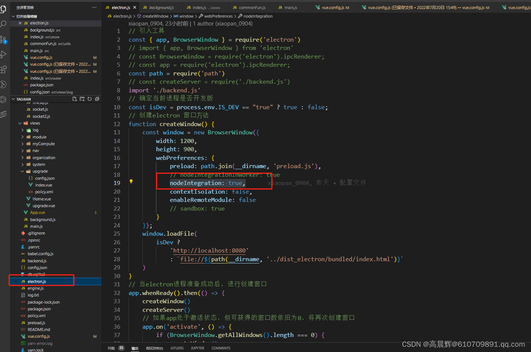Collapse all folders in the explorer
The height and width of the screenshot is (352, 531).
[x=97, y=99]
